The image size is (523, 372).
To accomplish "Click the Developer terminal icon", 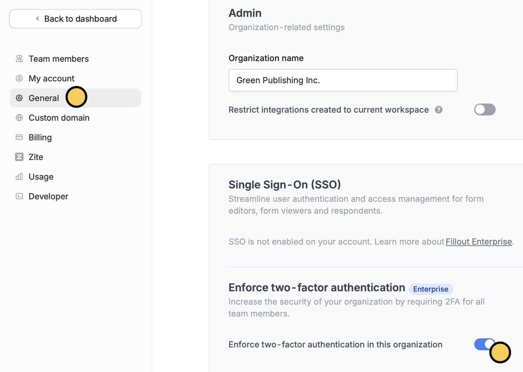I will (19, 196).
